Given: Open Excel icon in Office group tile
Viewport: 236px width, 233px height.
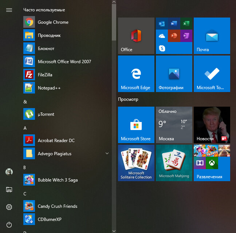Looking at the screenshot, I should click(x=186, y=23).
